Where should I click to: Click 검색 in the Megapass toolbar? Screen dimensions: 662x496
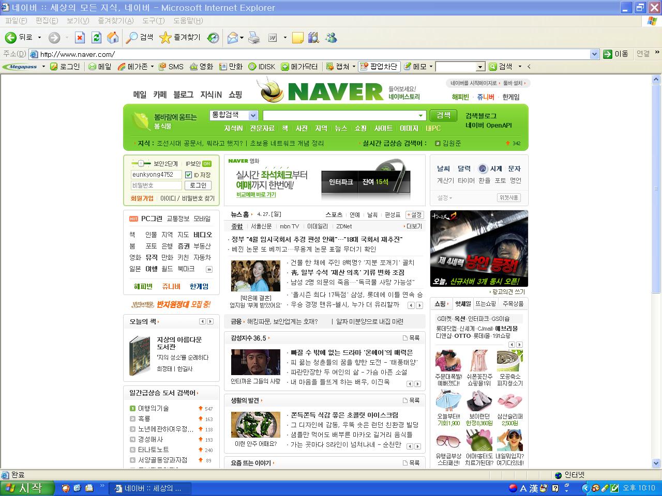coord(501,67)
